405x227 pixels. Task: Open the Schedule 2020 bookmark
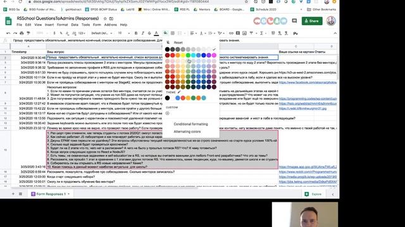click(x=263, y=9)
